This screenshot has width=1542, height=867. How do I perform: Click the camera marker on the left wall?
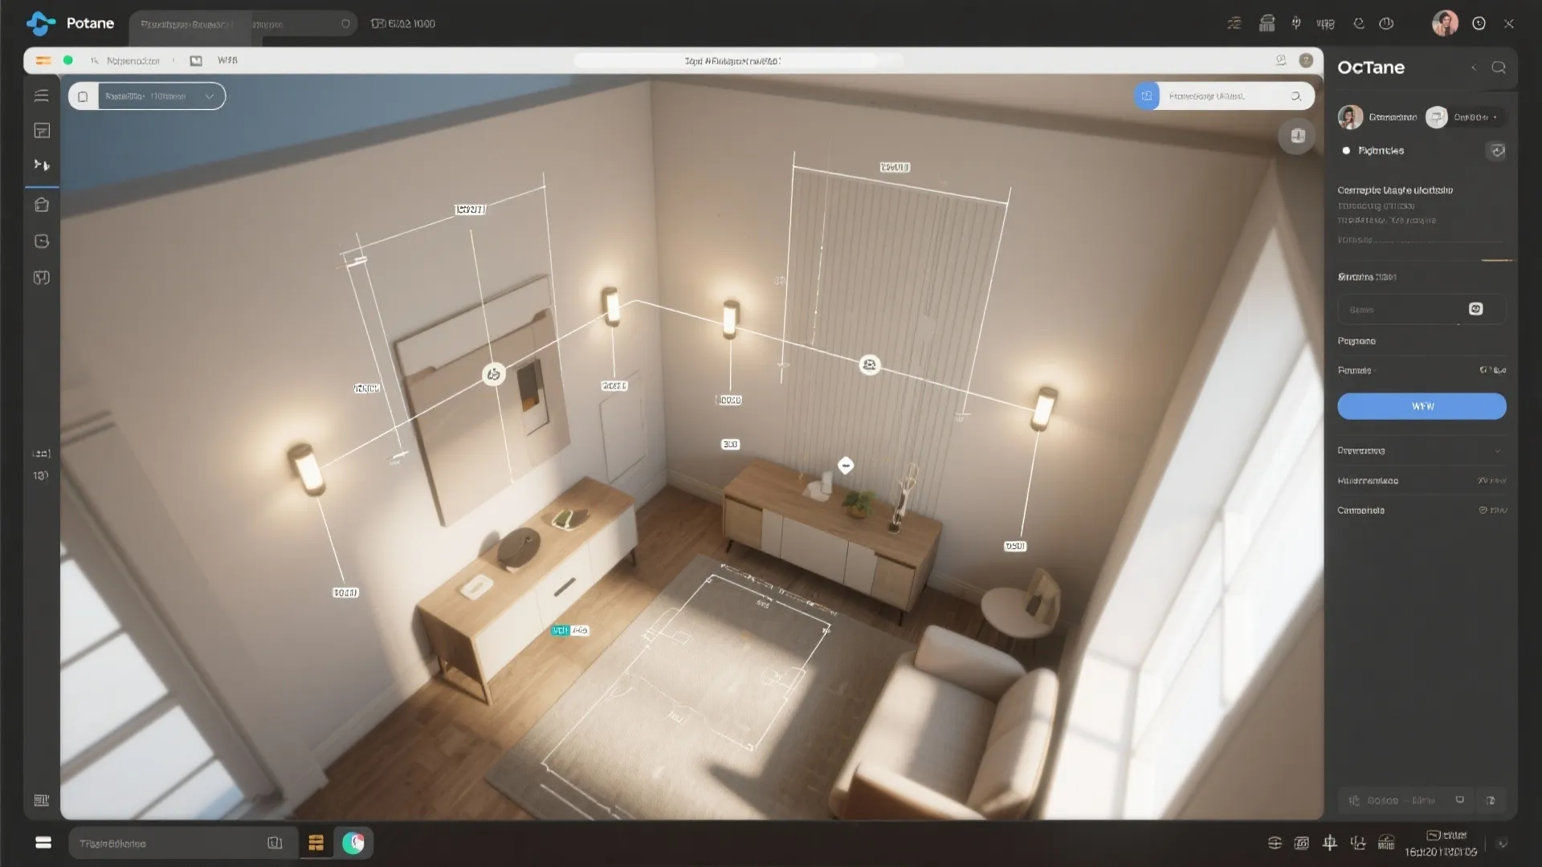click(x=493, y=372)
